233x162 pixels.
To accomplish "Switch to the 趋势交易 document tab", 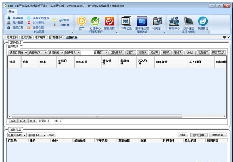I will [x=26, y=37].
